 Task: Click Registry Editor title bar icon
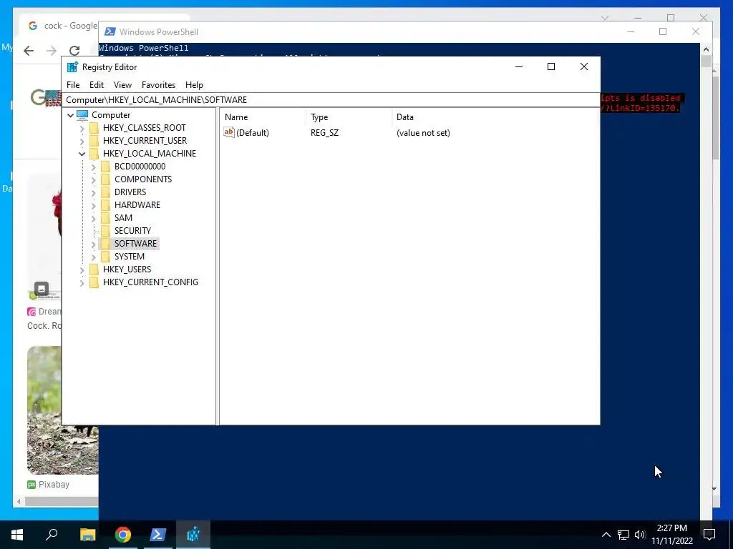click(72, 67)
